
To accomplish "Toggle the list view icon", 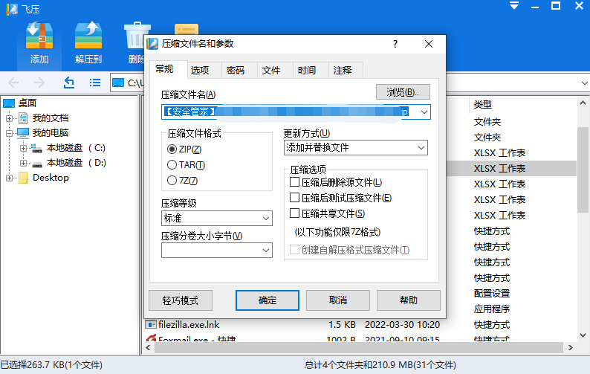I will point(95,83).
